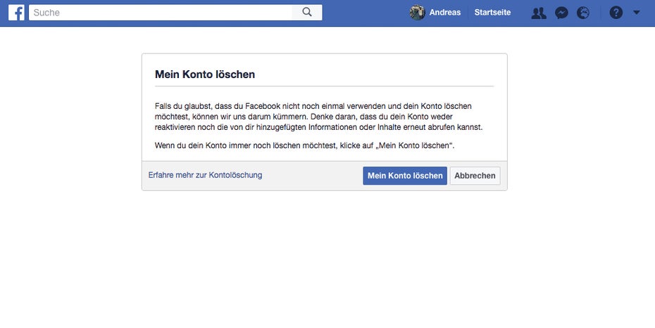Open Andreas profile picture thumbnail
Screen dimensions: 655x328
(417, 13)
